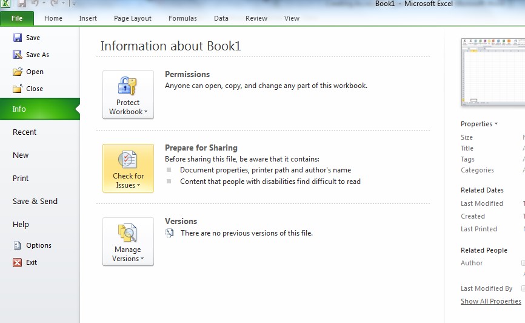525x323 pixels.
Task: Exit Excel using the red Exit icon
Action: pyautogui.click(x=18, y=262)
